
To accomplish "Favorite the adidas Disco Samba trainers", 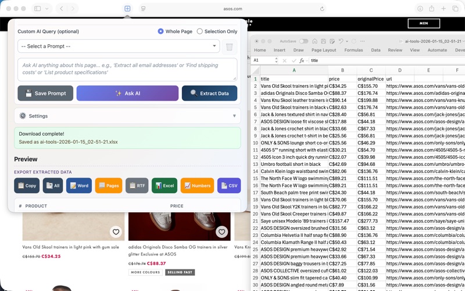I will (221, 232).
